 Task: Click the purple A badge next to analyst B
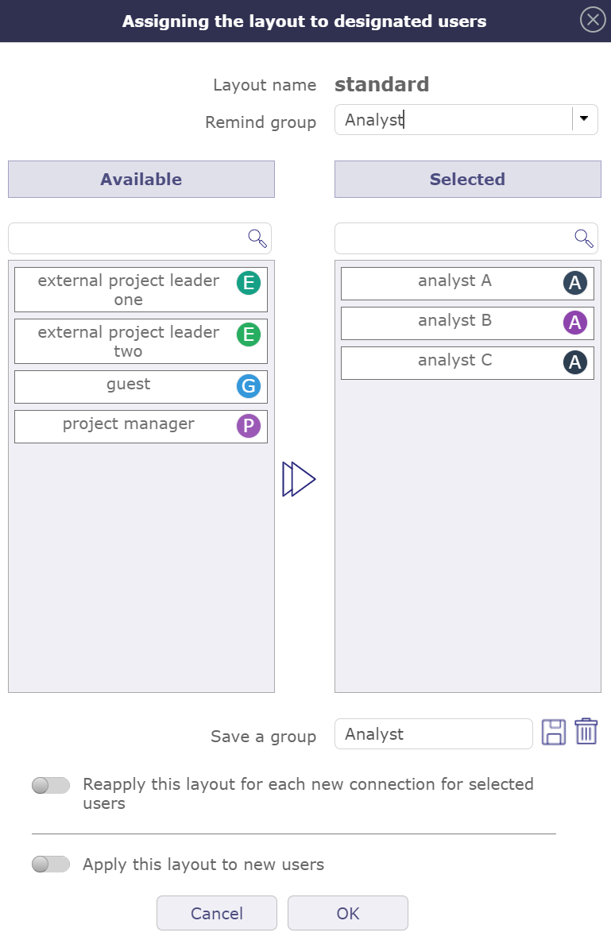574,323
